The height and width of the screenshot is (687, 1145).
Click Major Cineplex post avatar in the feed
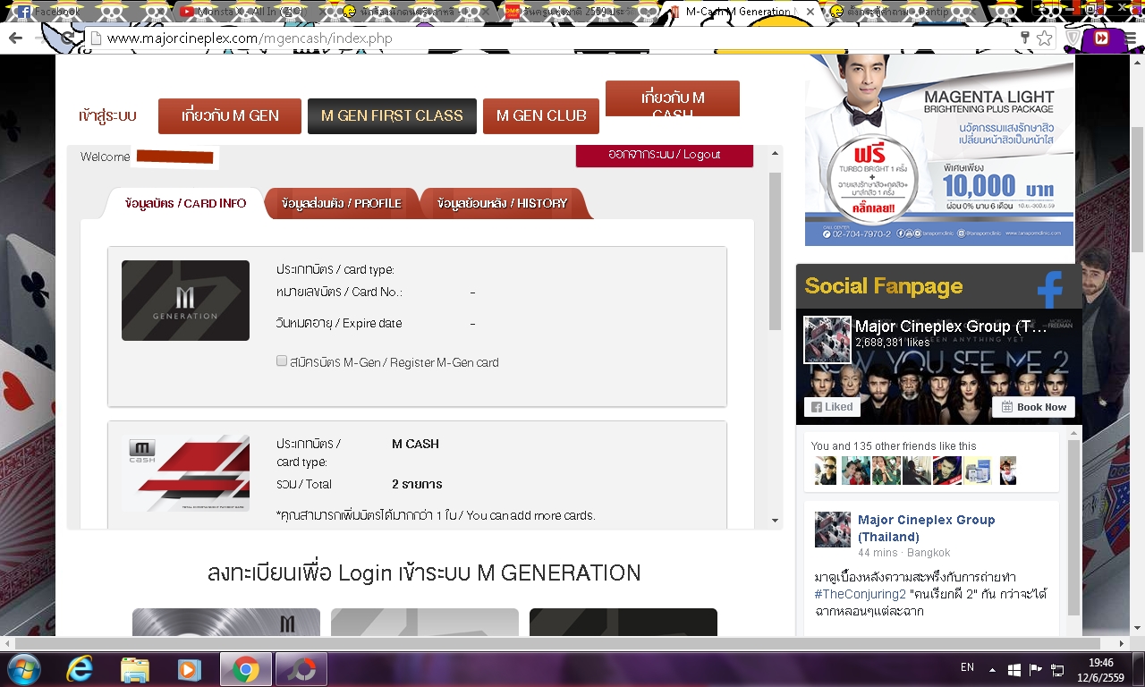coord(832,529)
